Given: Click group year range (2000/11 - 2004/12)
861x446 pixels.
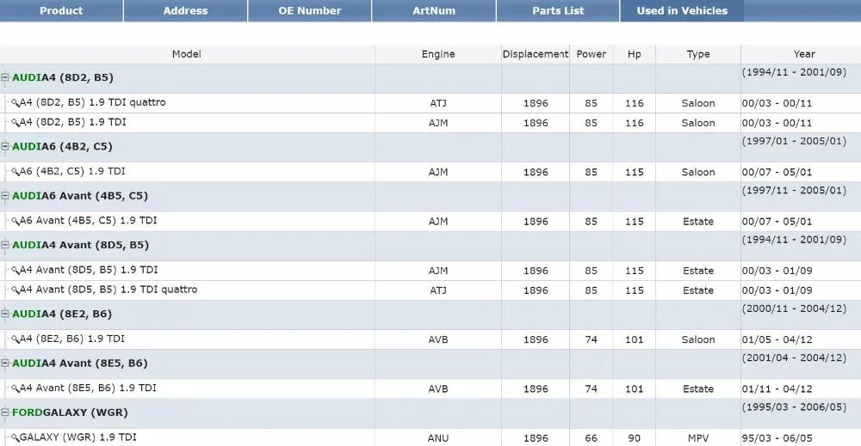Looking at the screenshot, I should pyautogui.click(x=794, y=309).
